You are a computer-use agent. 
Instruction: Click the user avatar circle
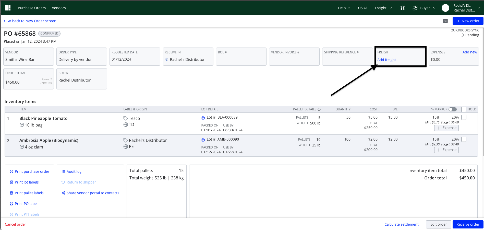coord(445,8)
